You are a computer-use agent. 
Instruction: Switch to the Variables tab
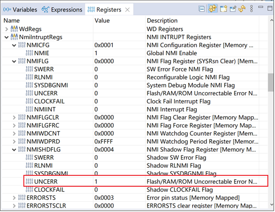(x=20, y=9)
